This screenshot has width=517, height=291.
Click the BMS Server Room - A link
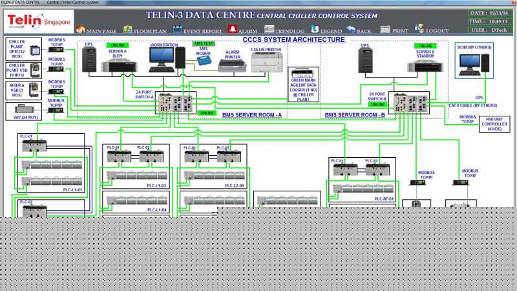(252, 115)
